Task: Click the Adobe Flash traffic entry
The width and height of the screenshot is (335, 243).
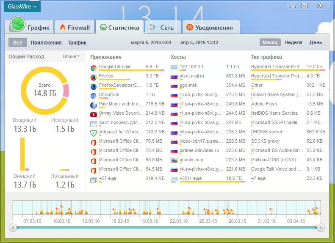Action: pyautogui.click(x=288, y=104)
